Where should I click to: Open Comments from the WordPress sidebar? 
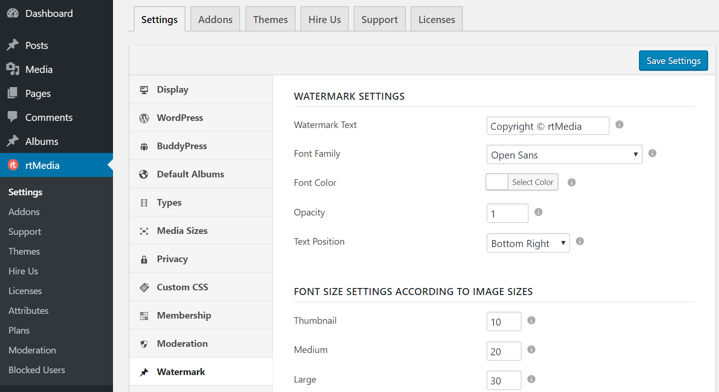[48, 117]
